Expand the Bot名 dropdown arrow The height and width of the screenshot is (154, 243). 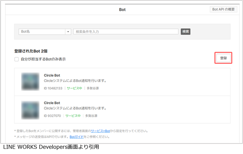(68, 32)
